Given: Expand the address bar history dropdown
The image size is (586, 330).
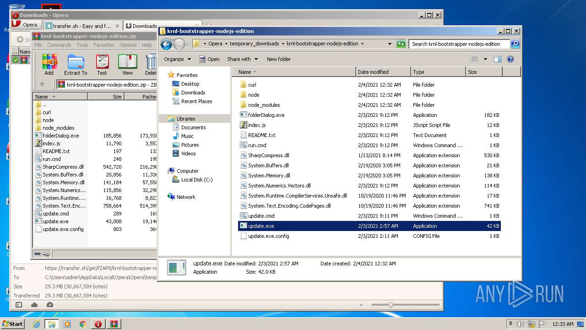Looking at the screenshot, I should (x=390, y=44).
